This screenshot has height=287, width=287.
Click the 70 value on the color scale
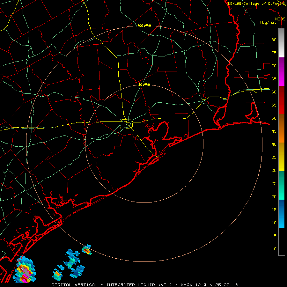274,66
